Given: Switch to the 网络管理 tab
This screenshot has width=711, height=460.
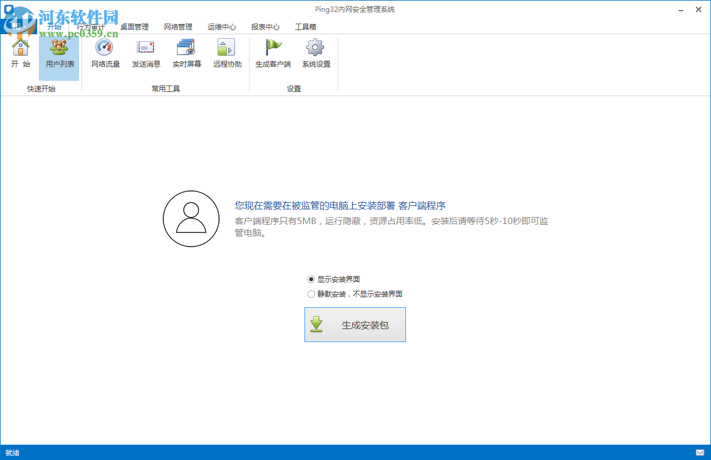Looking at the screenshot, I should [177, 27].
